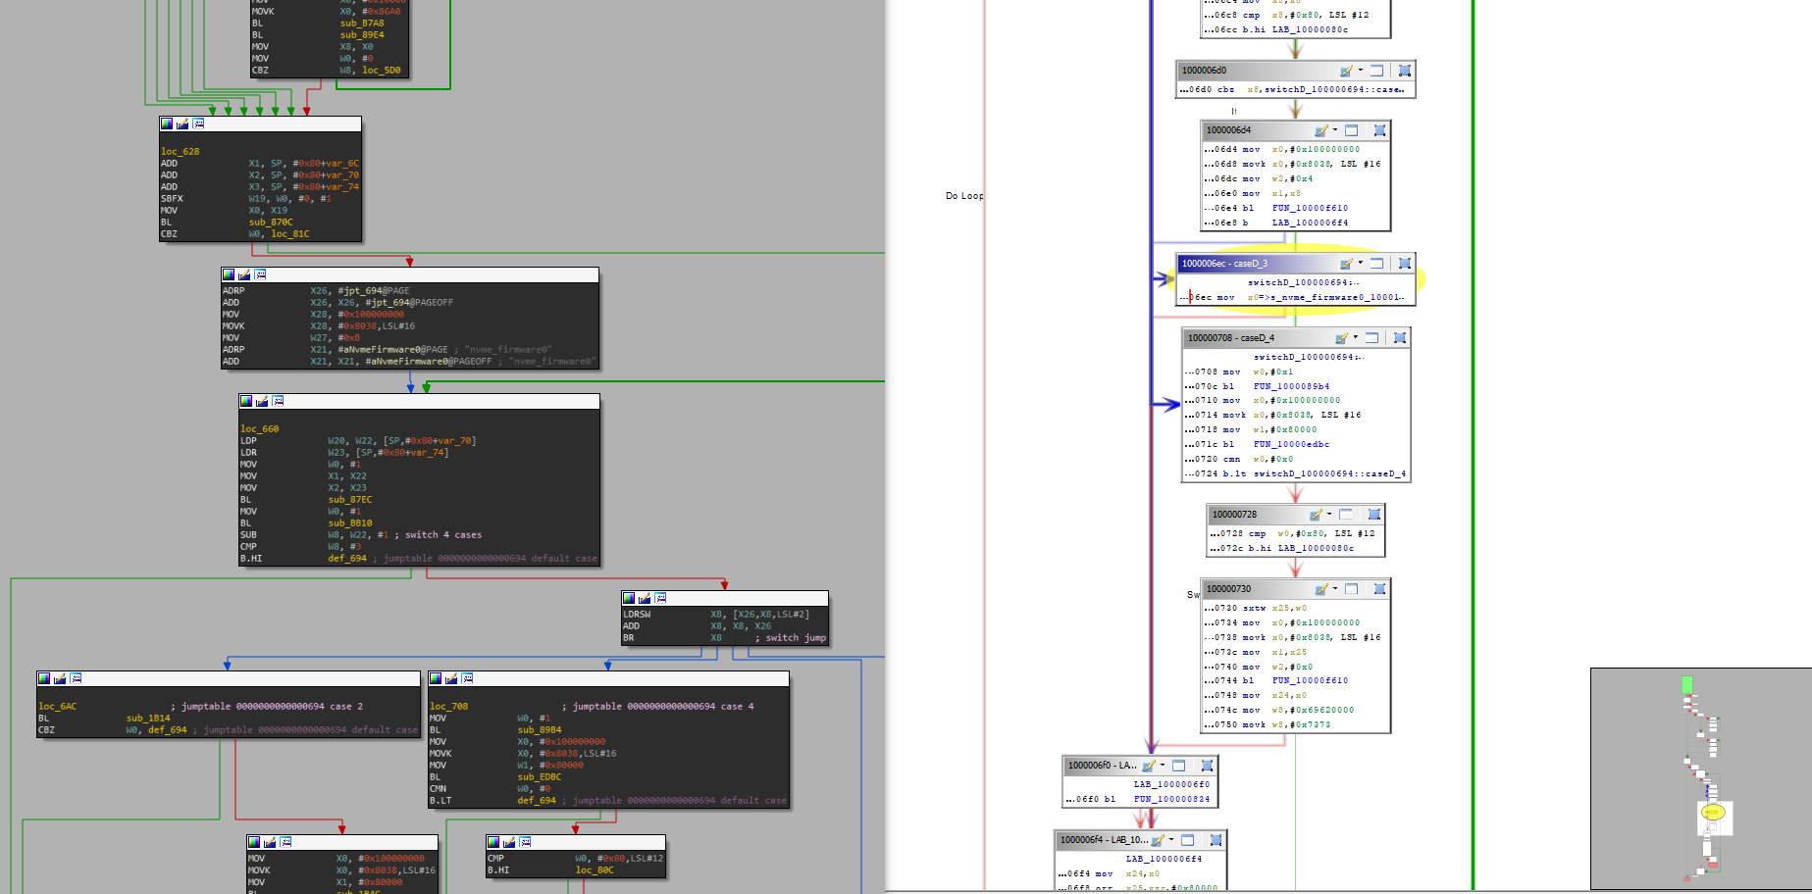
Task: Click group vertices icon on caseD_4 block
Action: tap(1400, 338)
